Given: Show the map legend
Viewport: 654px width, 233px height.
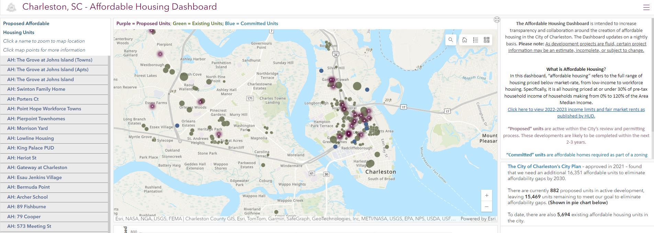Looking at the screenshot, I should click(476, 40).
